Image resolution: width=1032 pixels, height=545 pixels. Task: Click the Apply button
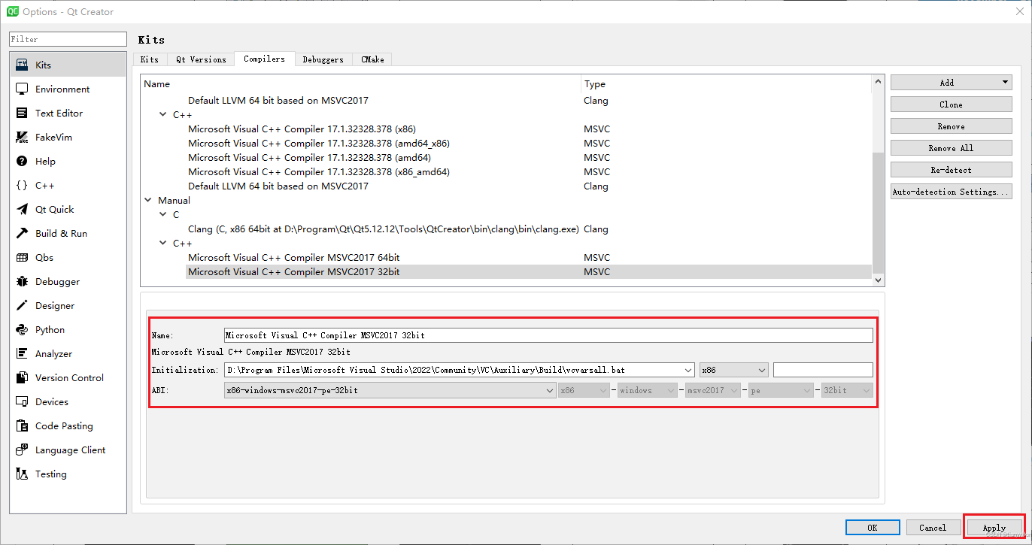tap(994, 528)
